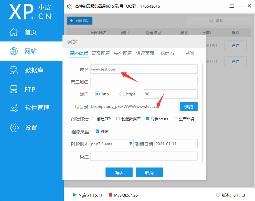Tick the 创建数据库 checkbox
255x201 pixels.
[x=118, y=119]
